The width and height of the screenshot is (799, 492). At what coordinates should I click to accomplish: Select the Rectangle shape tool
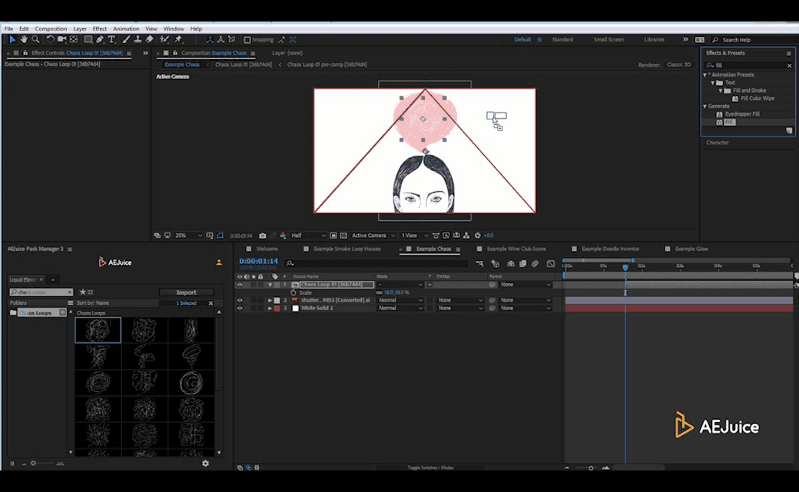[88, 39]
